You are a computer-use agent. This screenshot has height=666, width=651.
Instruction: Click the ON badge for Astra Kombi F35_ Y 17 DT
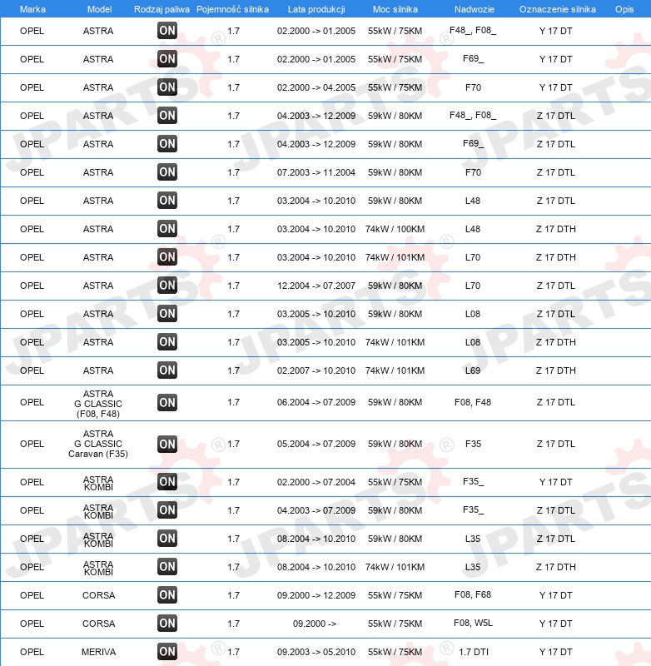coord(166,482)
